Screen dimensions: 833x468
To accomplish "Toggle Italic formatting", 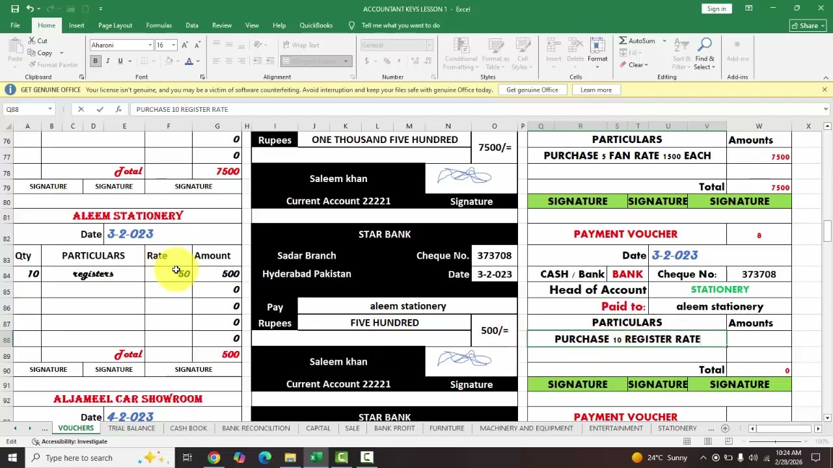I will pos(108,61).
